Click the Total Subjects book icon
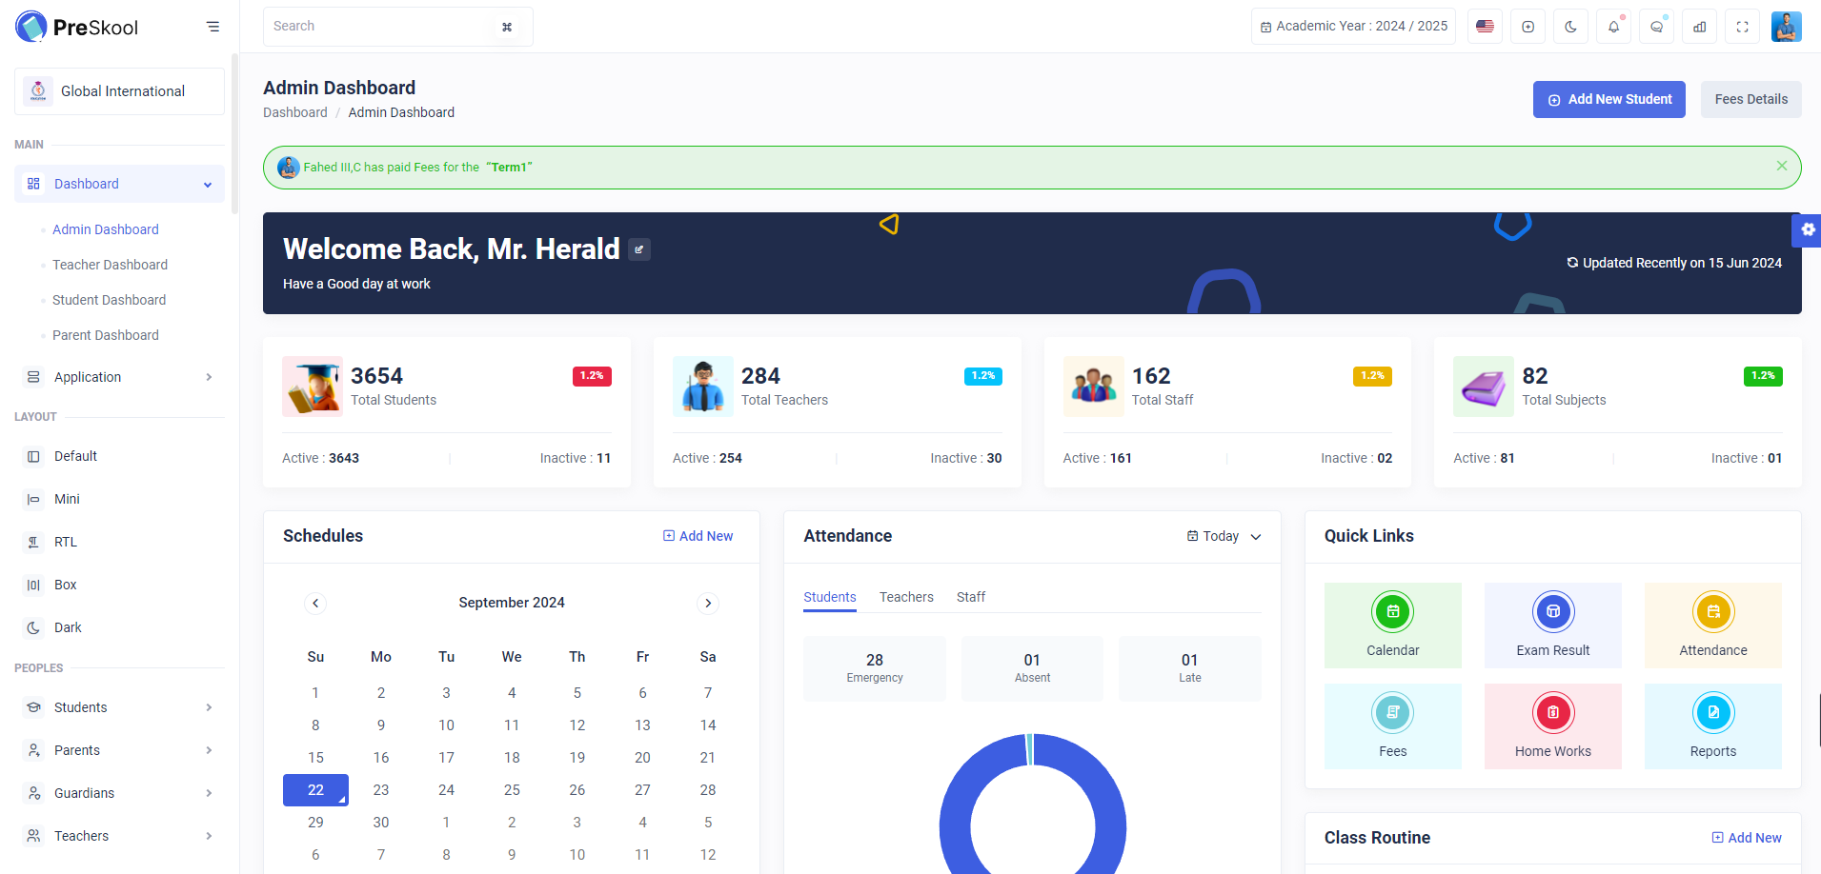This screenshot has height=874, width=1821. click(x=1484, y=387)
